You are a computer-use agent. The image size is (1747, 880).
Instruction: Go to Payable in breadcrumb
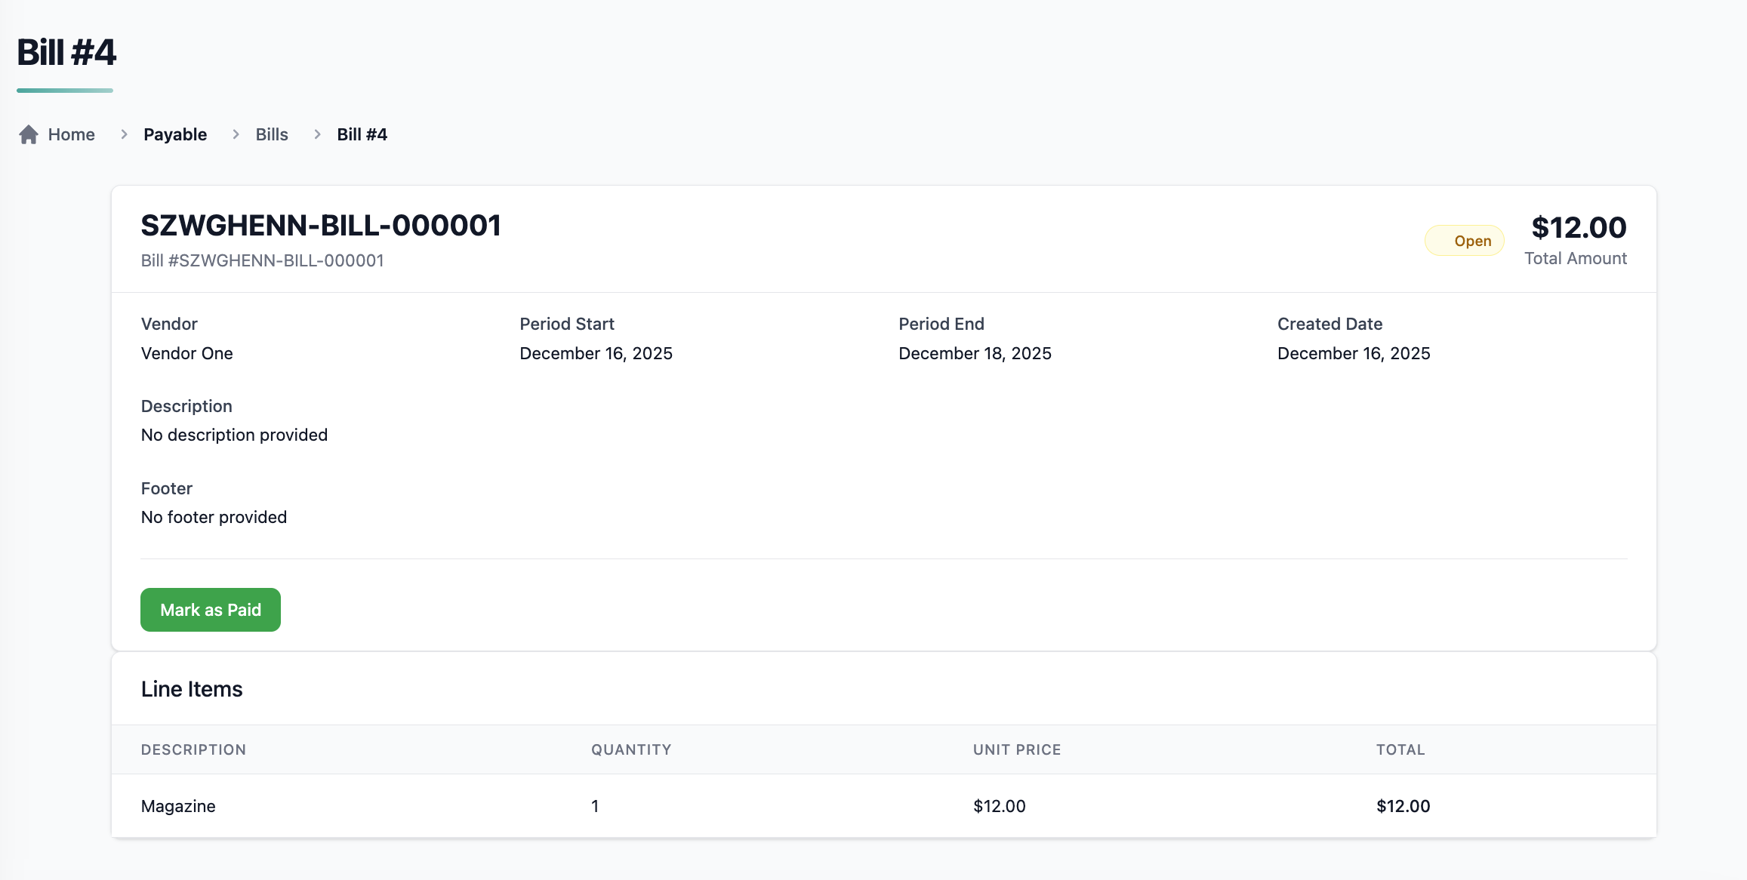(x=175, y=134)
